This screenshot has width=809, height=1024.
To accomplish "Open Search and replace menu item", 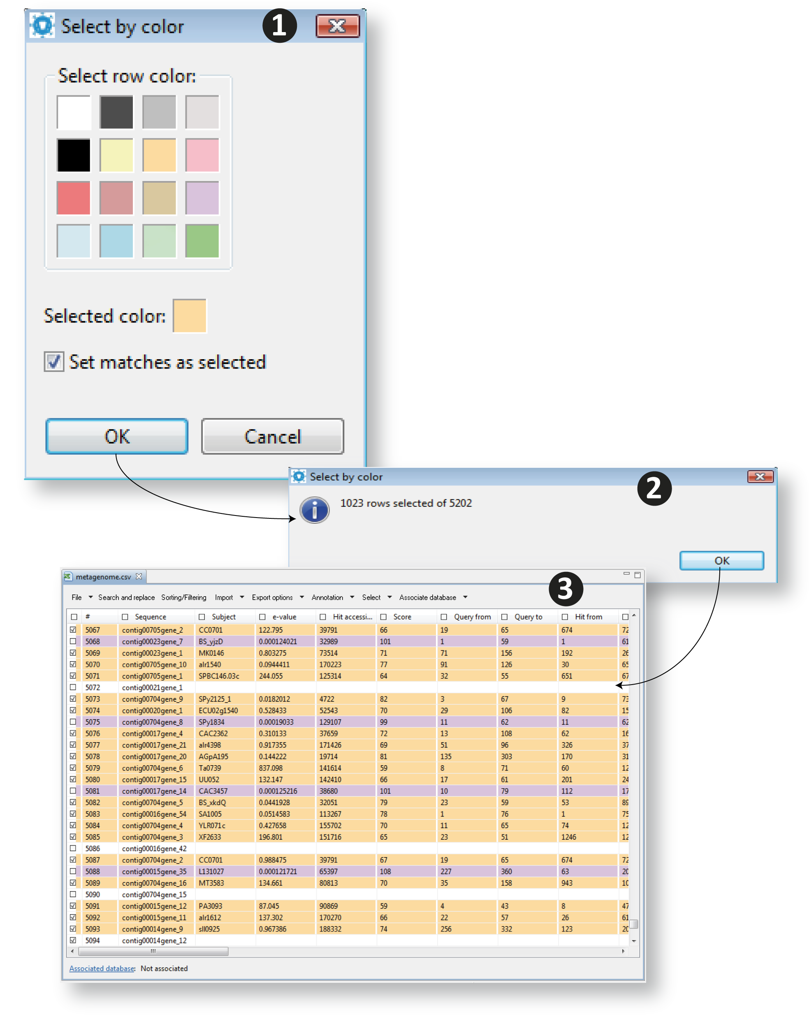I will coord(126,597).
